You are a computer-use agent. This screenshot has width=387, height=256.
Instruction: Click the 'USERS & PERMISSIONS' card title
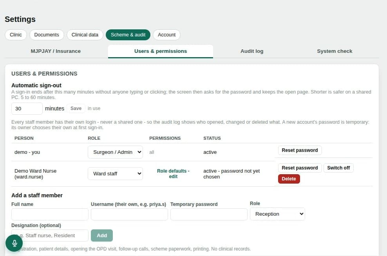point(44,74)
